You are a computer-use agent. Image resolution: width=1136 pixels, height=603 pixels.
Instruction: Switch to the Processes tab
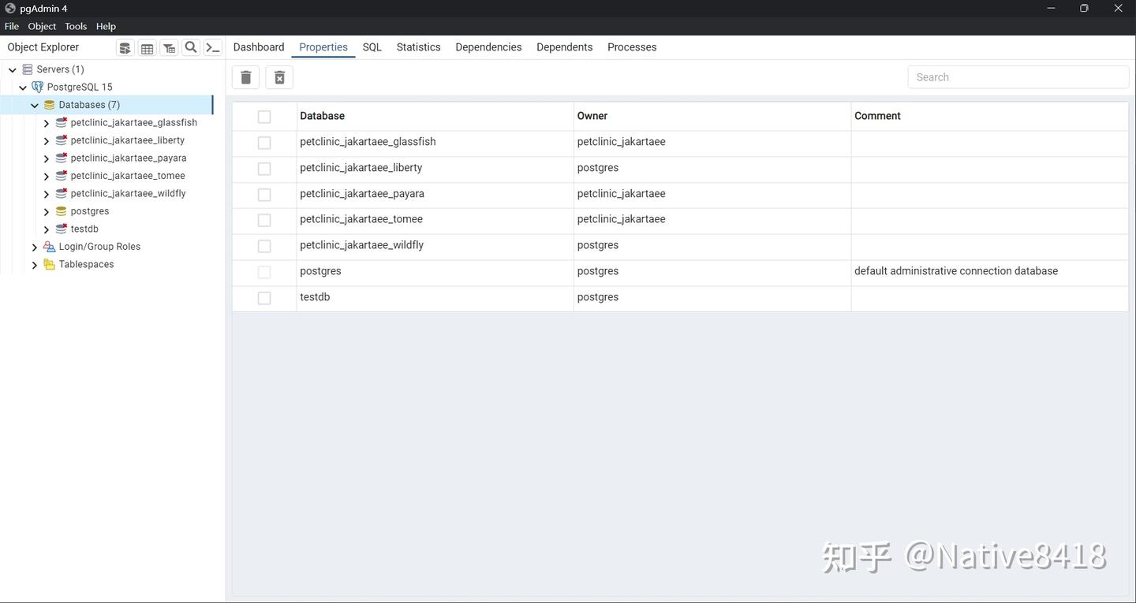point(632,47)
